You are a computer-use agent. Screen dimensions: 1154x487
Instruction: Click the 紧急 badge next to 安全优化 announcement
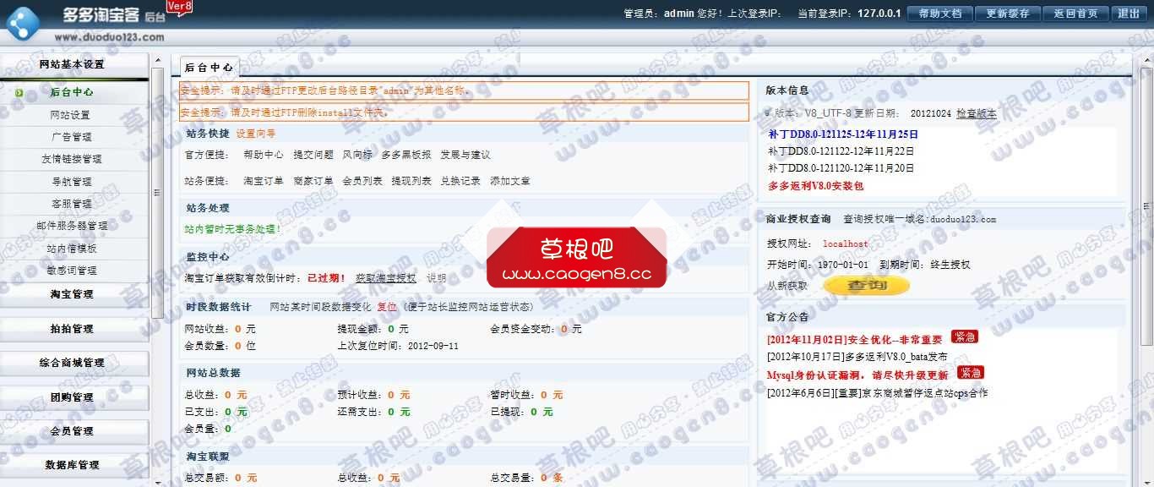click(x=965, y=337)
